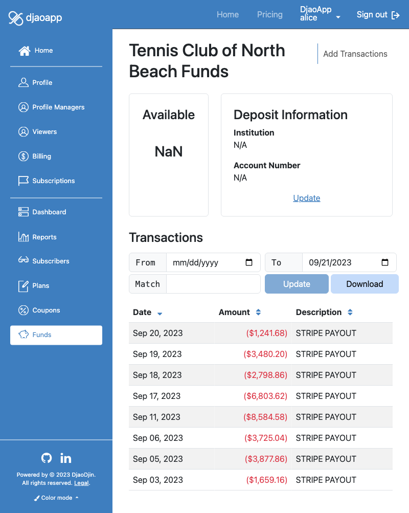Viewport: 409px width, 513px height.
Task: Expand the DjaoApp alice account dropdown
Action: point(321,14)
